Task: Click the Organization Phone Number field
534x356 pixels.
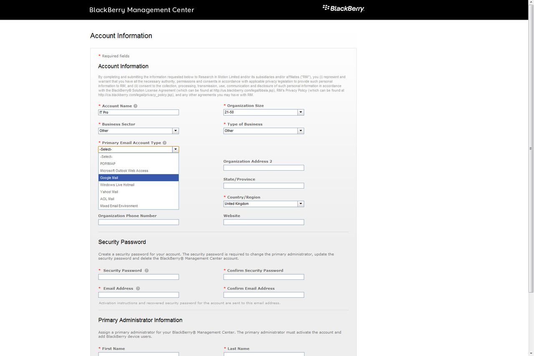Action: click(139, 222)
